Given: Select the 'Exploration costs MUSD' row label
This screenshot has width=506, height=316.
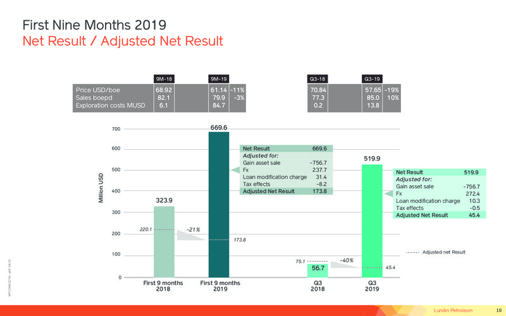Looking at the screenshot, I should click(110, 106).
